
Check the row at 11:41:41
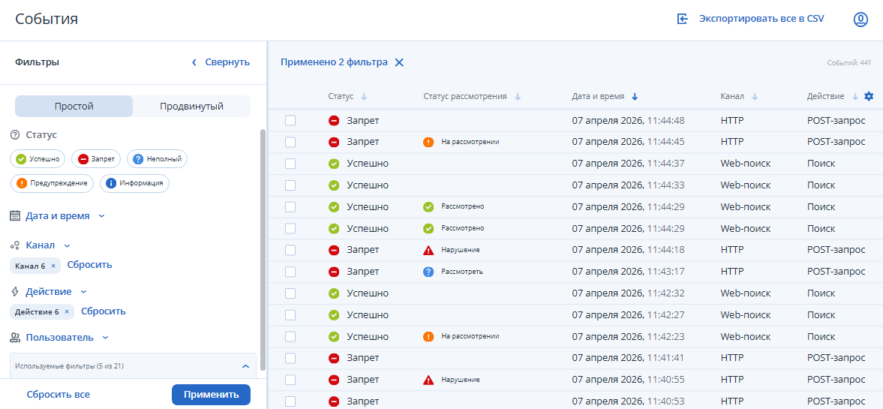(x=290, y=358)
